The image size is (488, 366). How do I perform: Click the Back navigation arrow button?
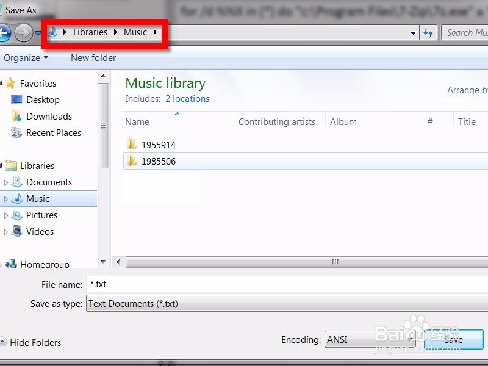coord(4,33)
